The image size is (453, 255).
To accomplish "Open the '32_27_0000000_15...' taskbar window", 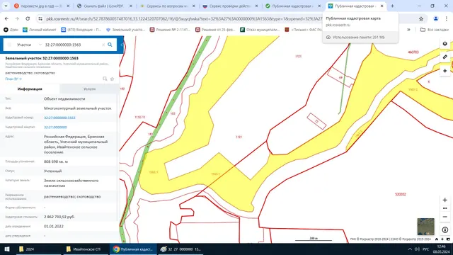I will click(x=180, y=249).
